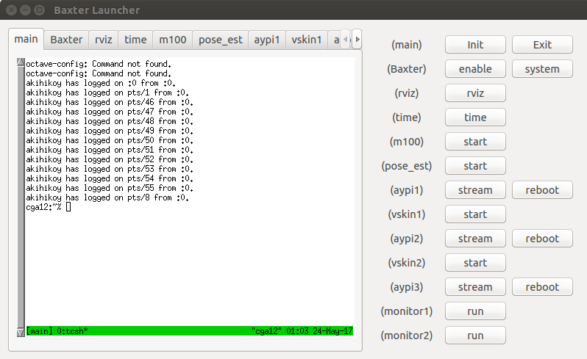Click reboot for aypi2
Viewport: 587px width, 359px height.
542,239
